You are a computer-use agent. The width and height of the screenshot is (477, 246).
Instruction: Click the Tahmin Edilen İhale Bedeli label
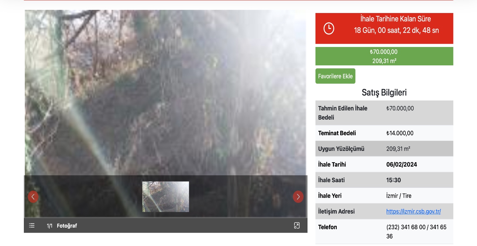point(343,113)
